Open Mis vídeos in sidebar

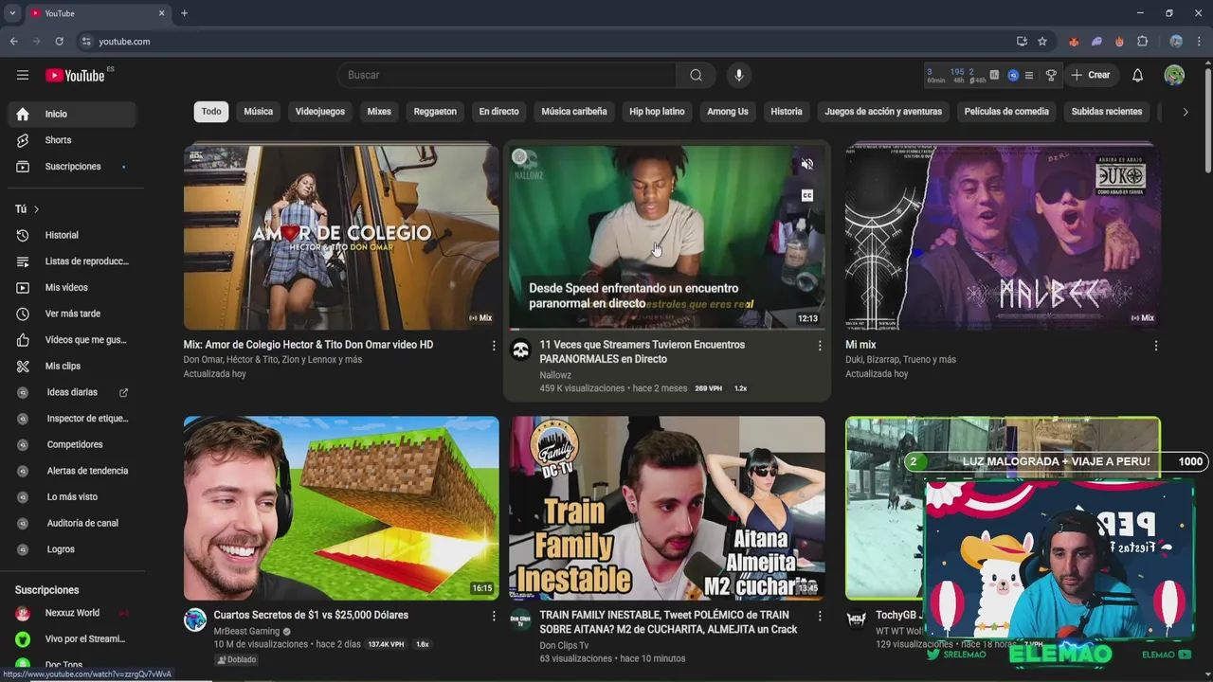click(72, 287)
